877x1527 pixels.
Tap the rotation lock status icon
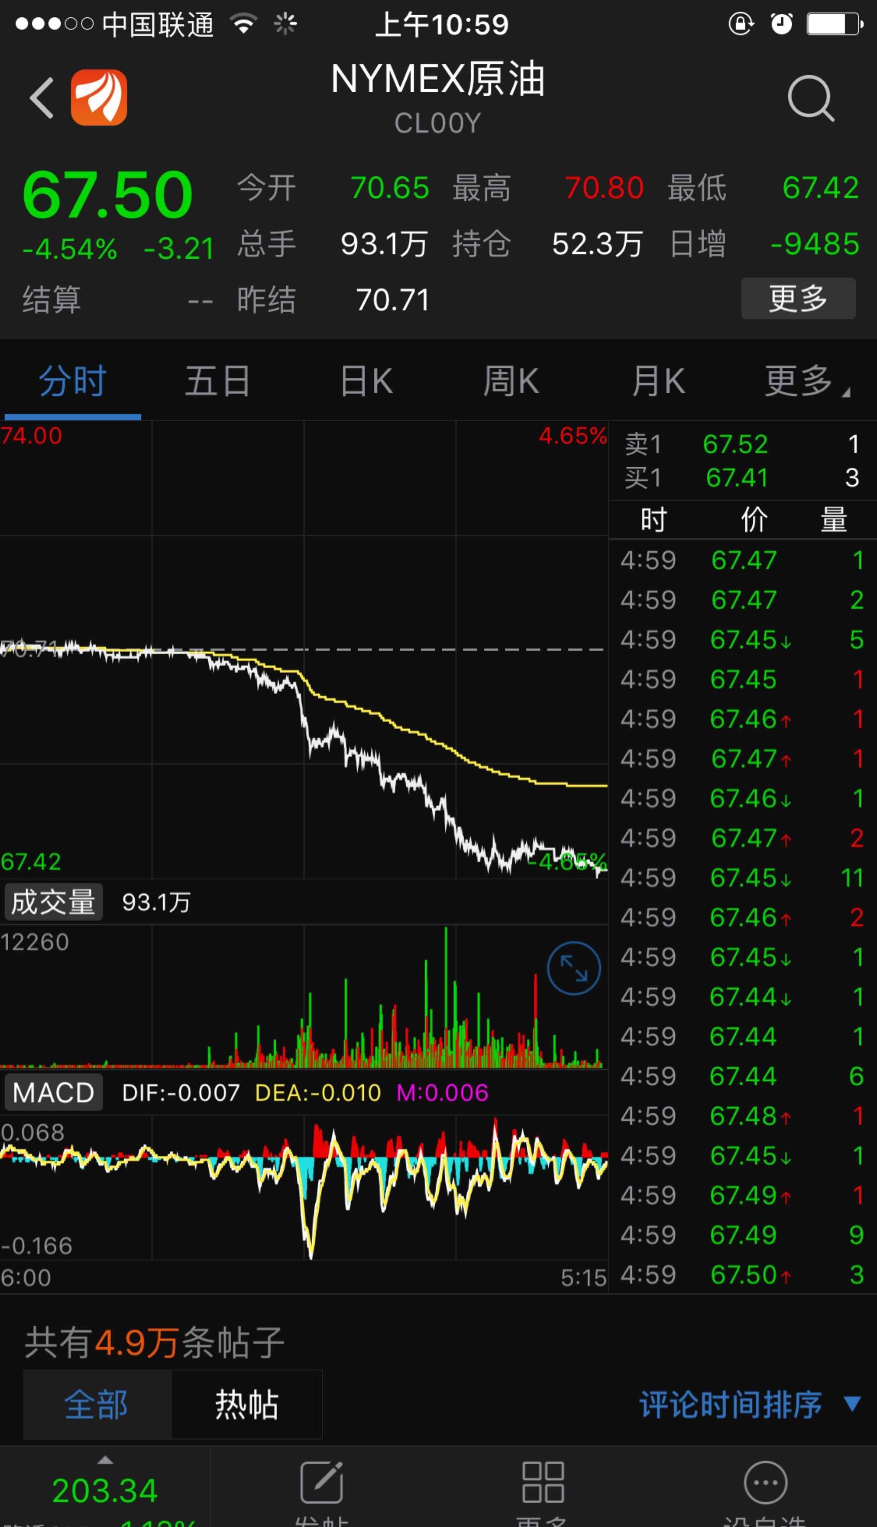[741, 24]
